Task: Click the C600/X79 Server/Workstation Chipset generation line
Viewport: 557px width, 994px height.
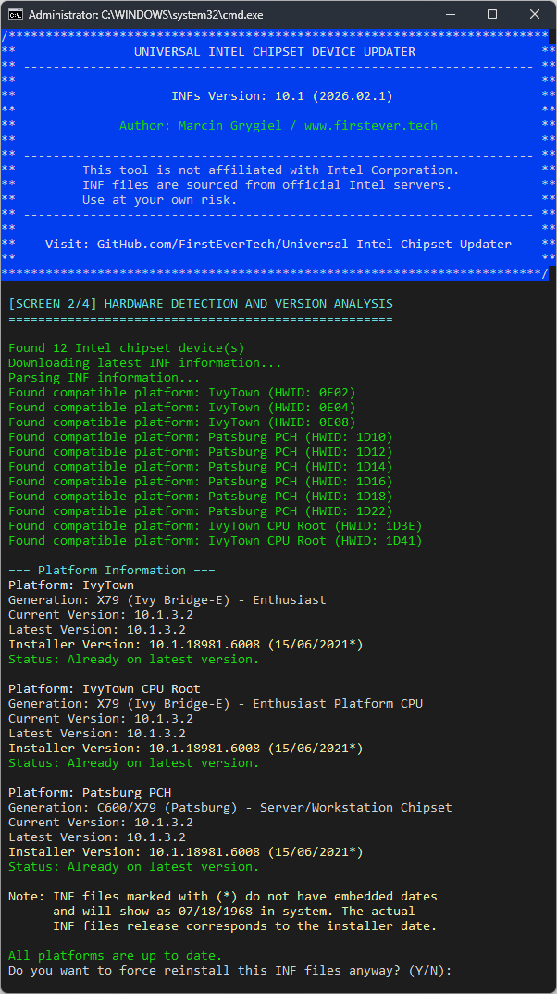Action: (x=229, y=807)
